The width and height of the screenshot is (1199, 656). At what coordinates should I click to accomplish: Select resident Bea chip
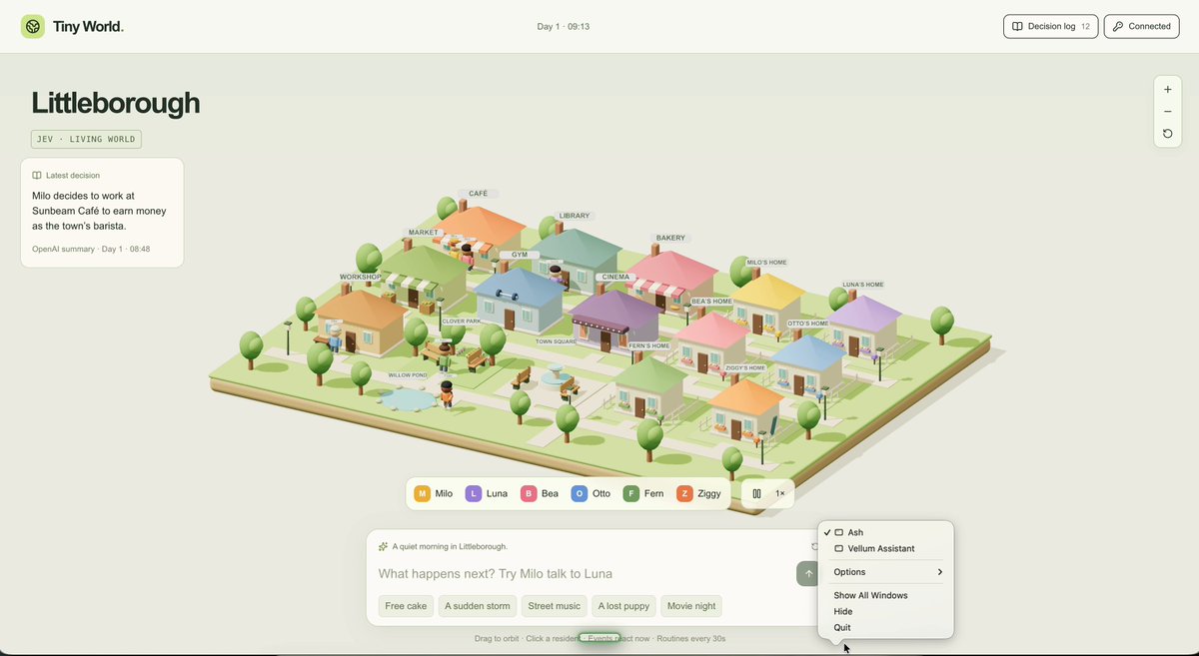coord(541,493)
